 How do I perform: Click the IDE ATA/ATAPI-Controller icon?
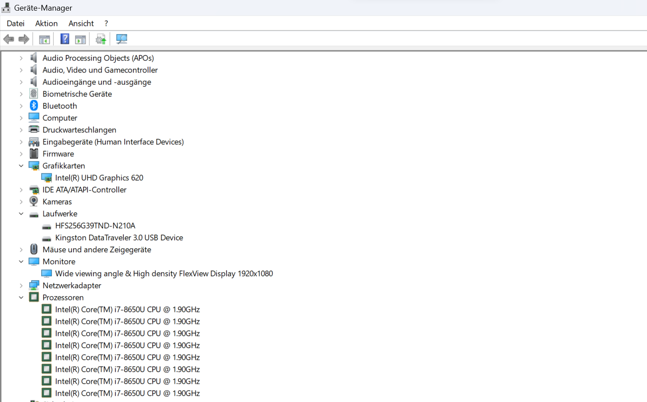coord(34,190)
